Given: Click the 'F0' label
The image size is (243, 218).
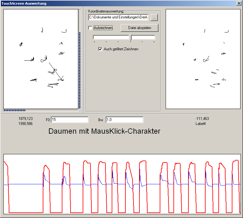Looking at the screenshot, I should point(48,120).
